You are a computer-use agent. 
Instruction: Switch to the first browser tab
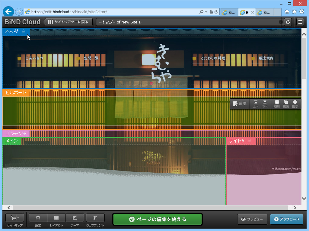click(229, 12)
